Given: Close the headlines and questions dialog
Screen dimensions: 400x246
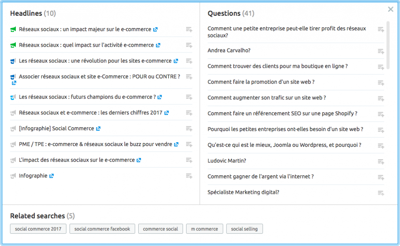Looking at the screenshot, I should (390, 9).
